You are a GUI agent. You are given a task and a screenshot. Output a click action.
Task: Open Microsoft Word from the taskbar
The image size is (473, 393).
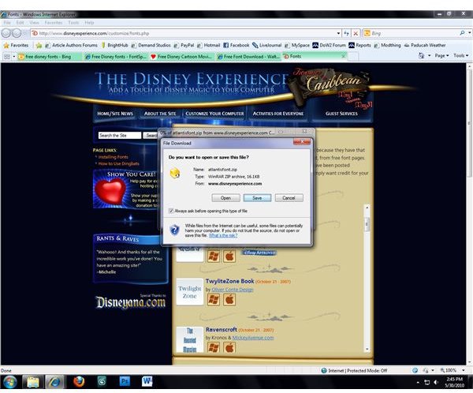pos(147,382)
